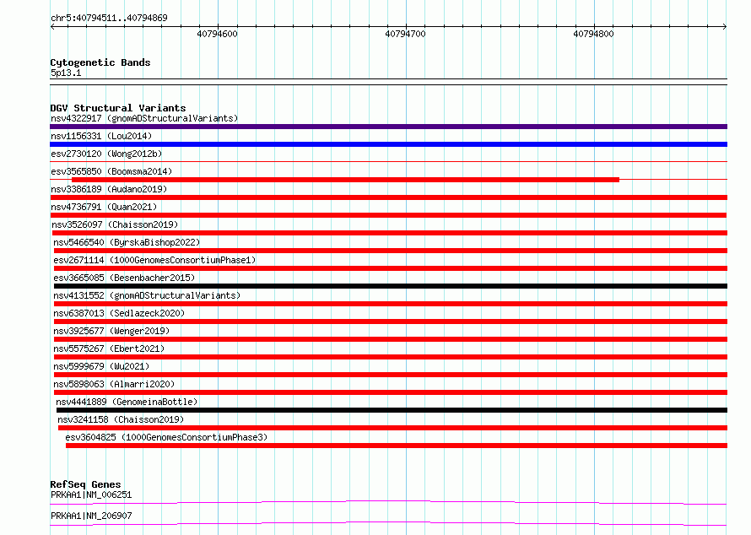Click the black esv3665085 Besenbacher2015 bar
751x535 pixels.
391,286
